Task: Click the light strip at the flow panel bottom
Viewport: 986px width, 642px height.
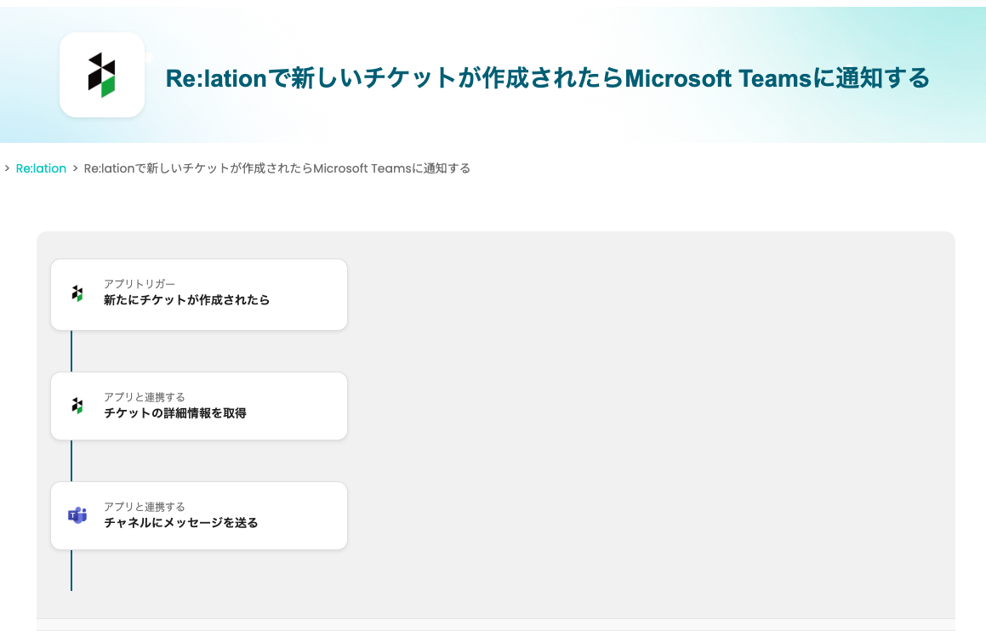Action: (495, 625)
